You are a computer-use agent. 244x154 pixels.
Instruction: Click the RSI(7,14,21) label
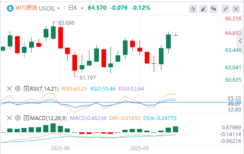click(x=44, y=89)
